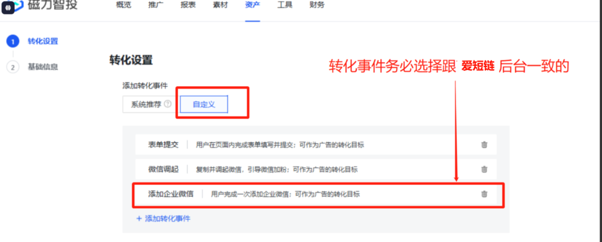
Task: Click help question mark beside 系统推荐
Action: [x=167, y=104]
